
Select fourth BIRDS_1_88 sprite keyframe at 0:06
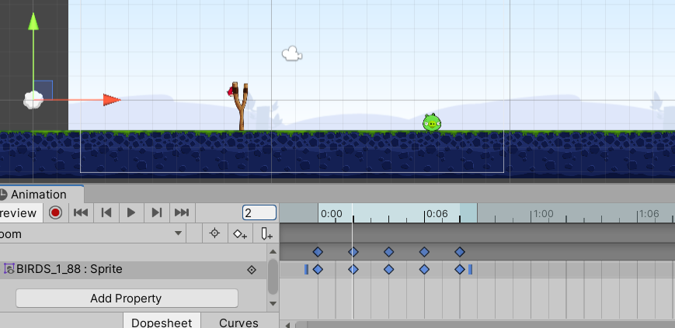[424, 270]
